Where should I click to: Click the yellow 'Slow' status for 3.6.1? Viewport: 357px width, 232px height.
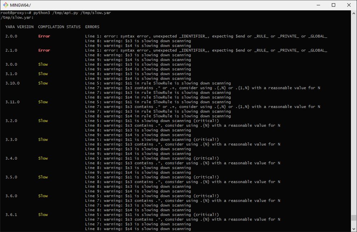tap(43, 215)
